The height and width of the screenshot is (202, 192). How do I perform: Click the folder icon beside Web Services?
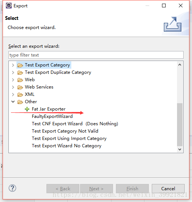click(20, 87)
